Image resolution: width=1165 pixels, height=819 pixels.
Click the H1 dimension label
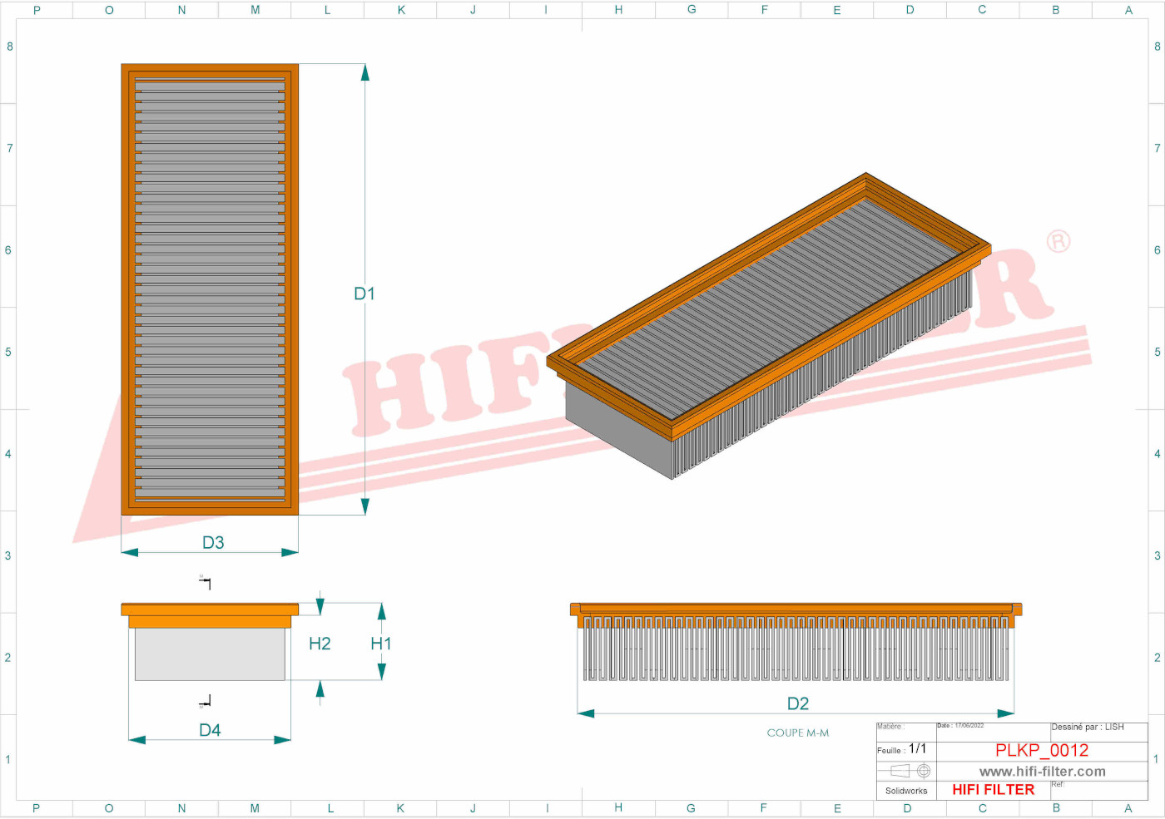point(380,644)
